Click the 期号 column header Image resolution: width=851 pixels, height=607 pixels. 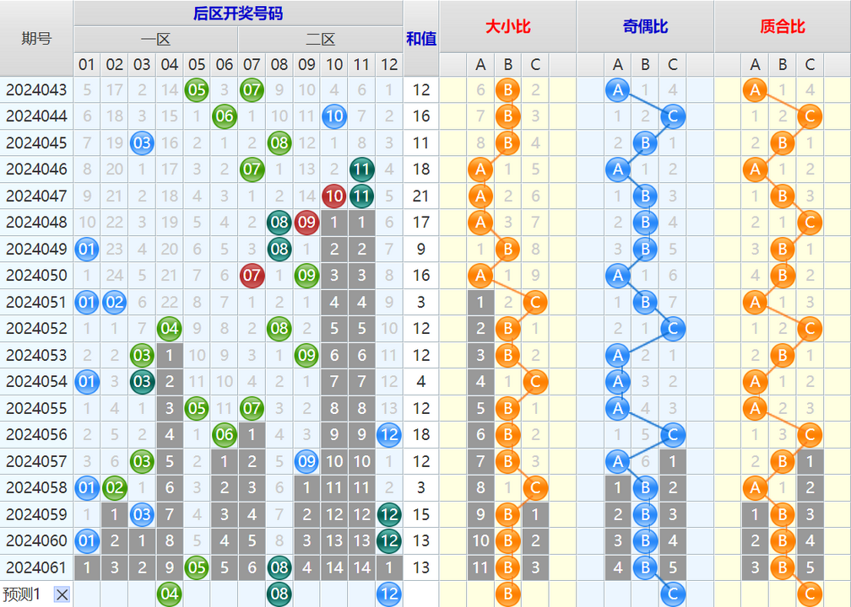click(x=36, y=39)
